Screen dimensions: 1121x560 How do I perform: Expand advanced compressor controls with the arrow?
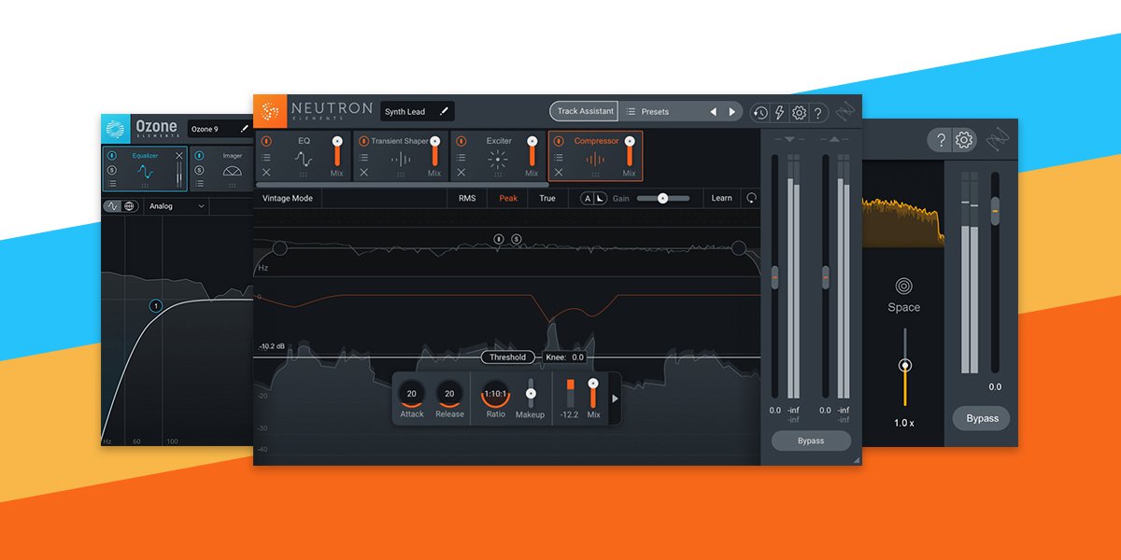point(615,398)
